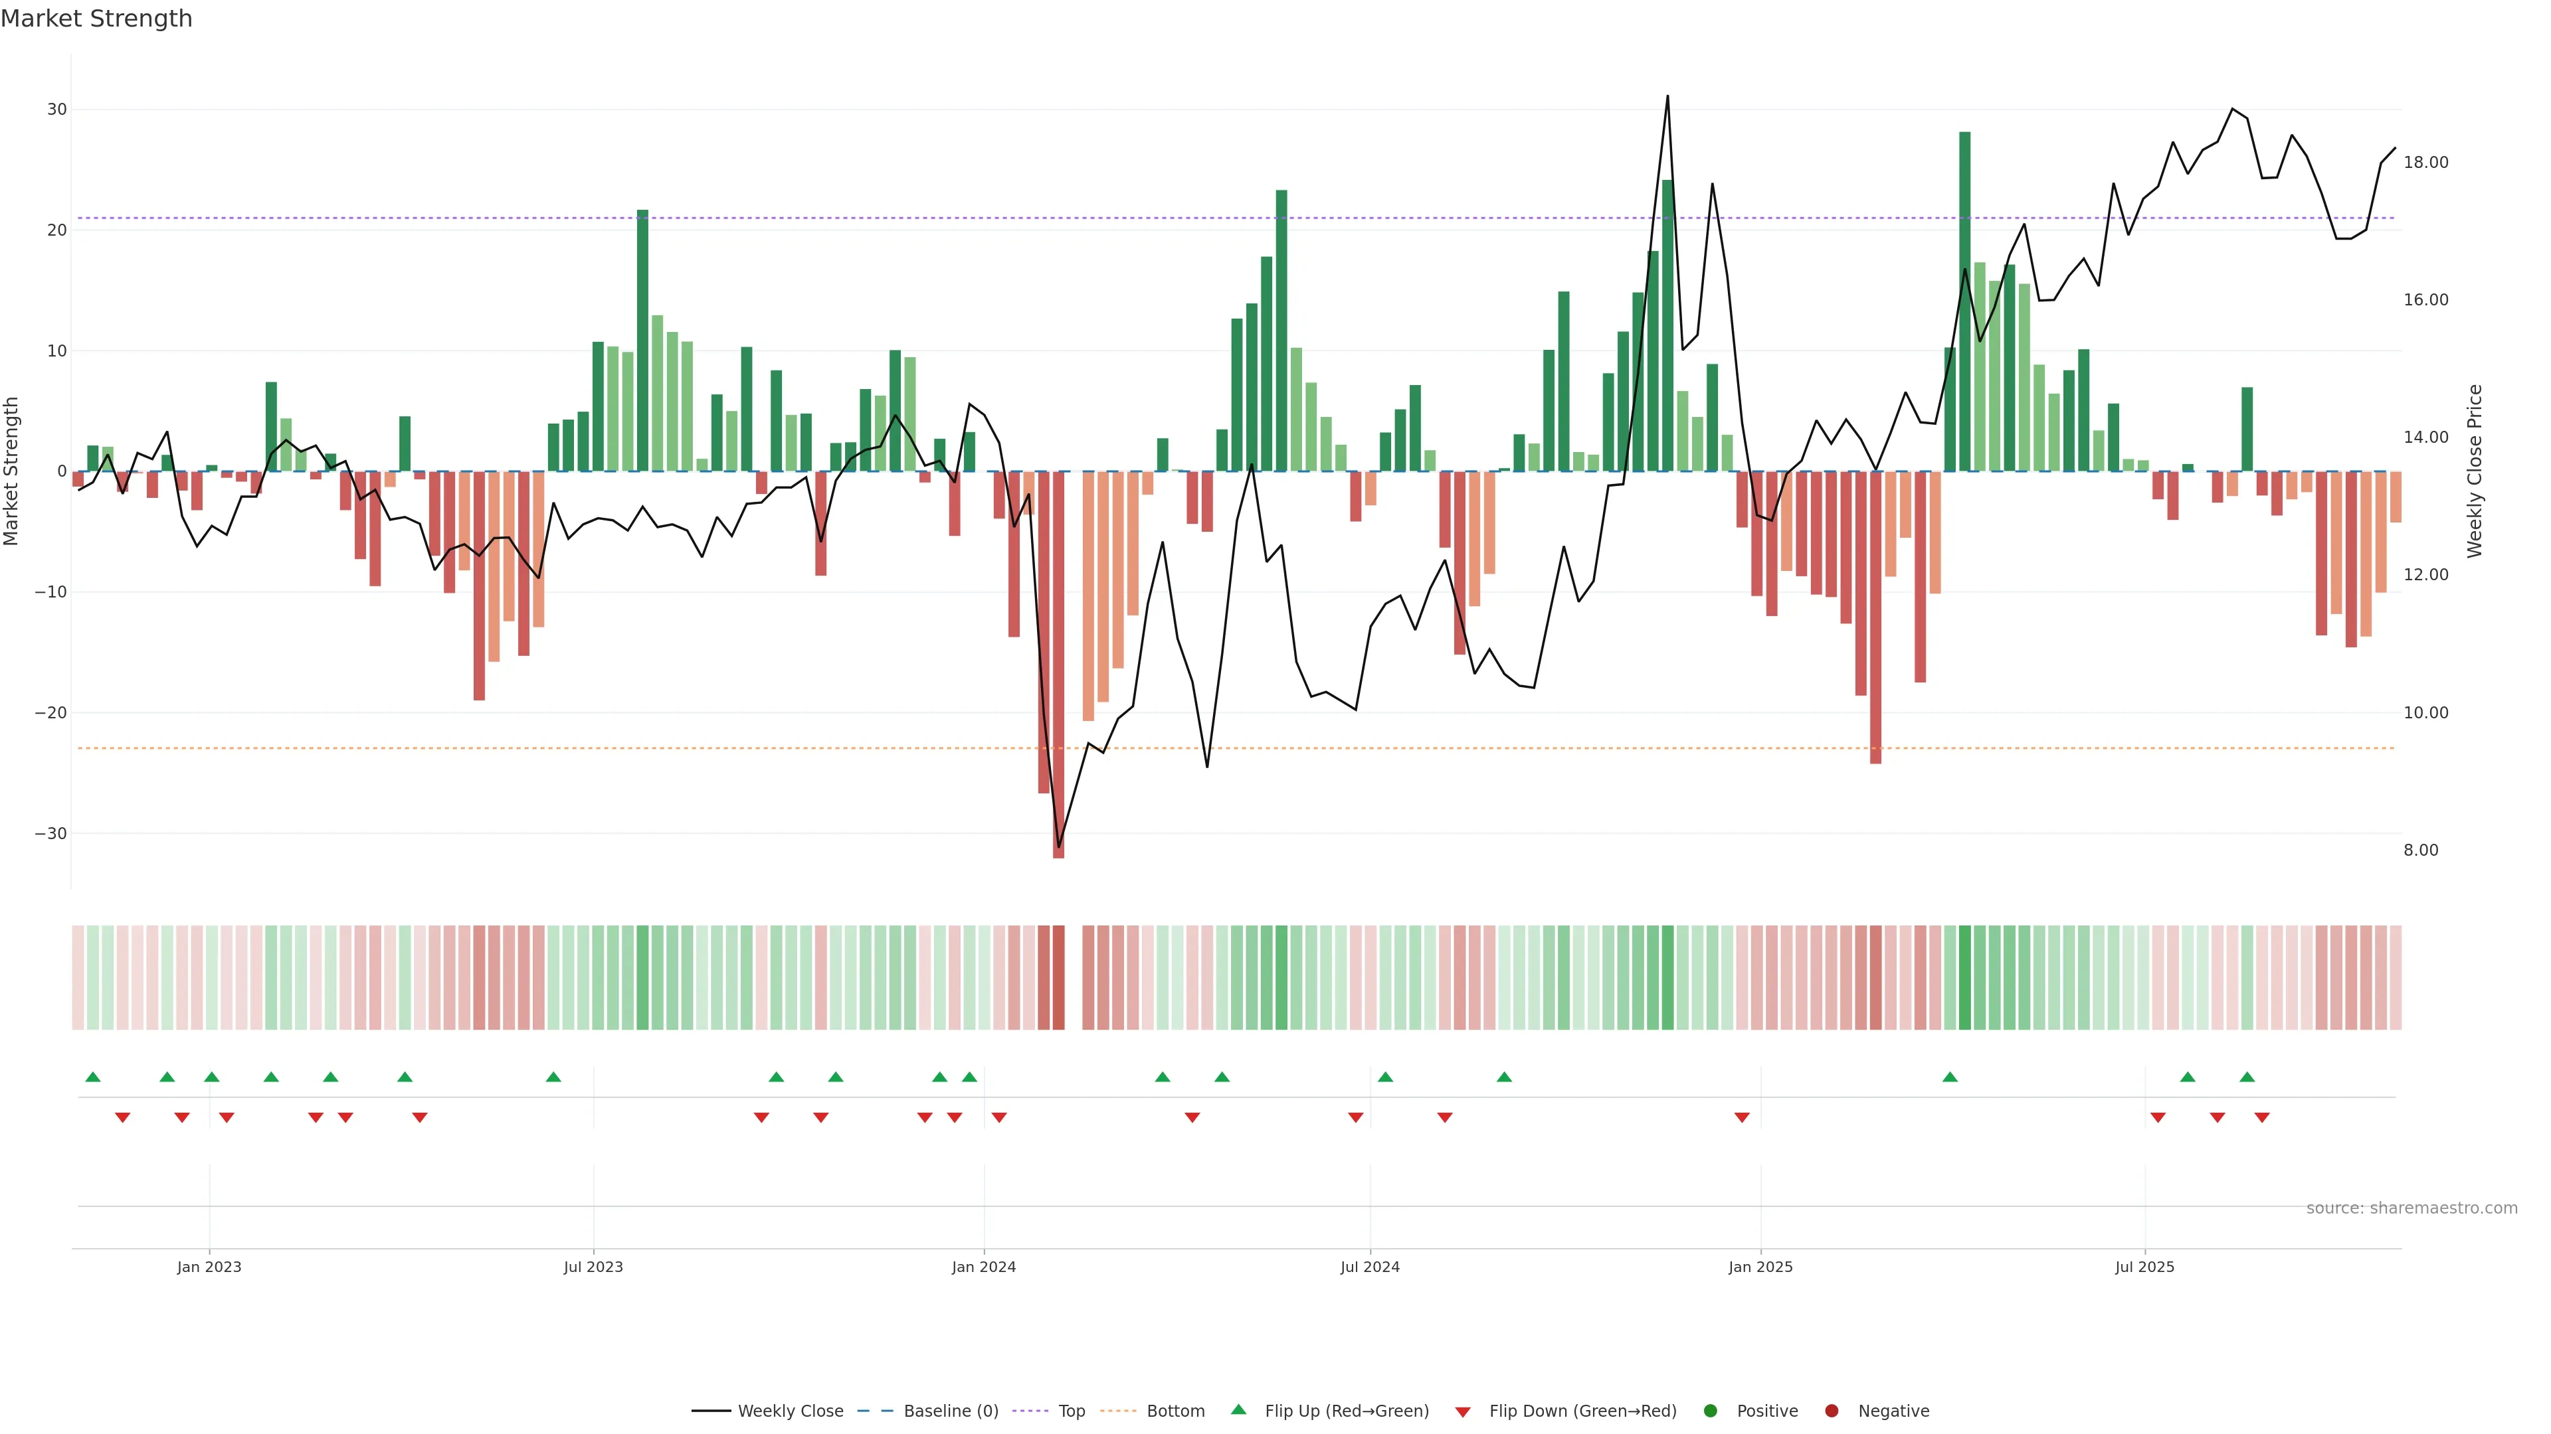This screenshot has height=1434, width=2551.
Task: Click the Jan 2024 x-axis label
Action: click(983, 1267)
